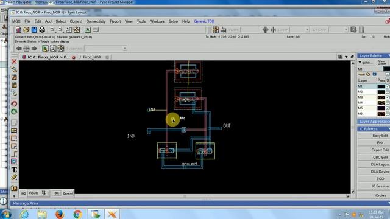
Task: Open the Connectivity menu
Action: tap(96, 21)
